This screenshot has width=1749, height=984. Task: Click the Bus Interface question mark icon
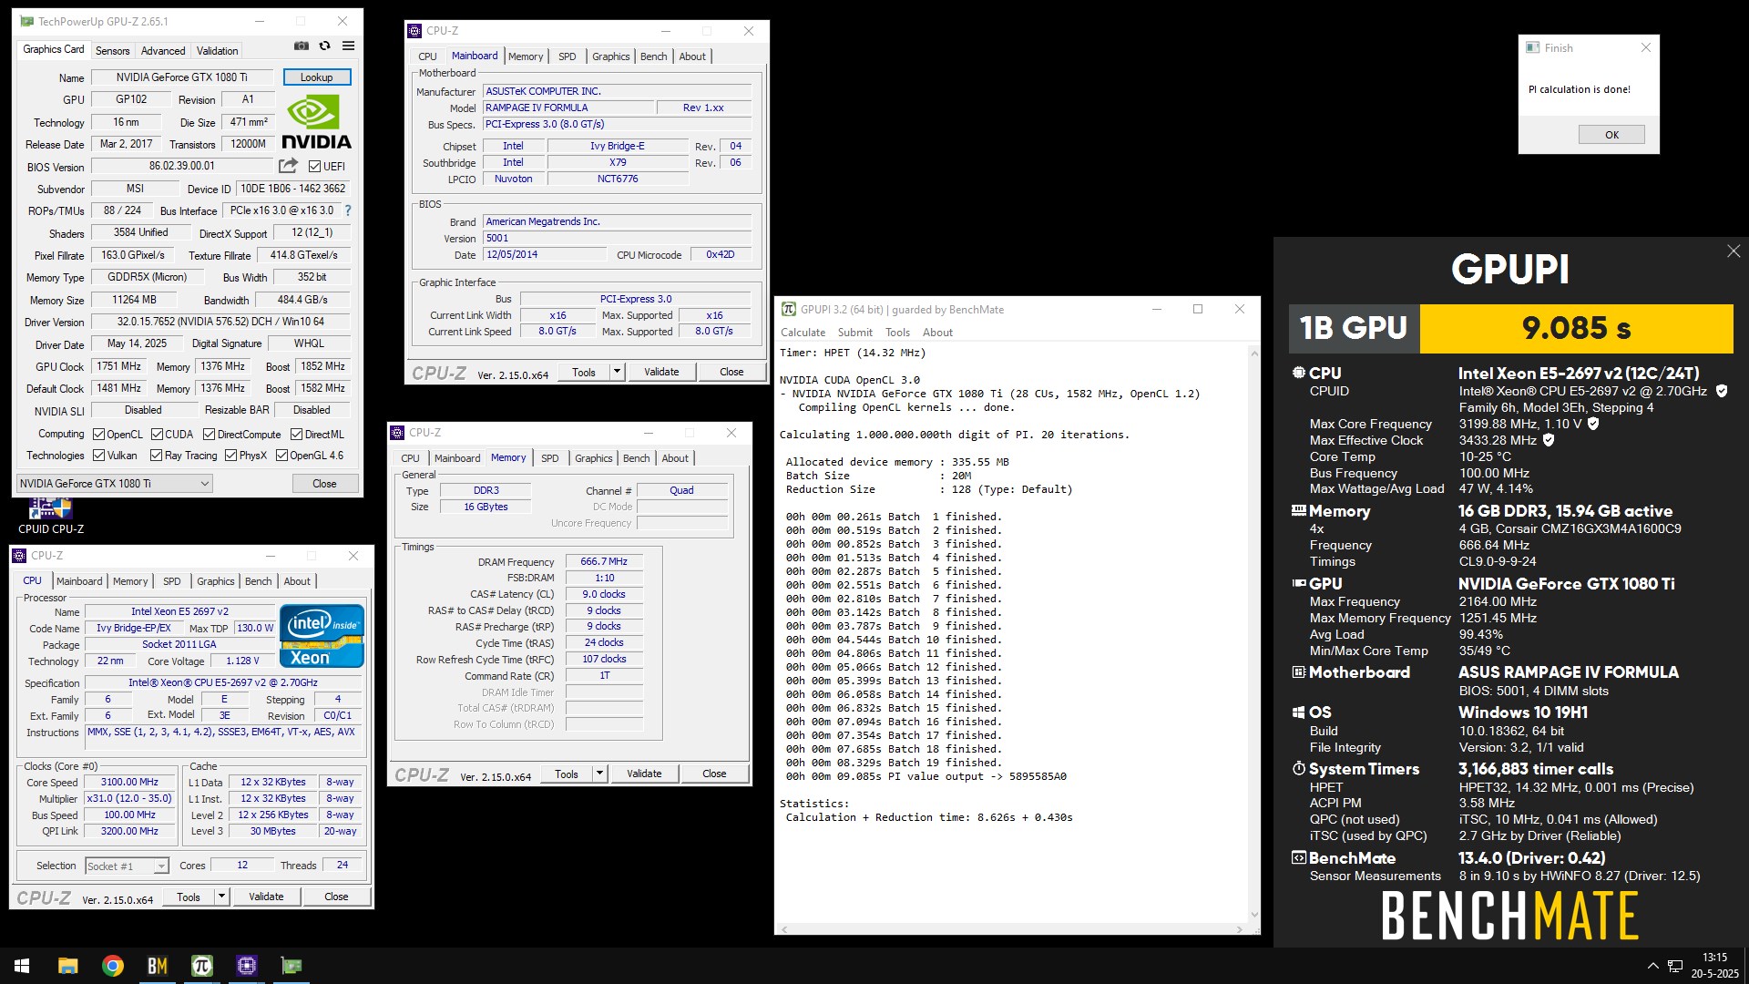[348, 210]
